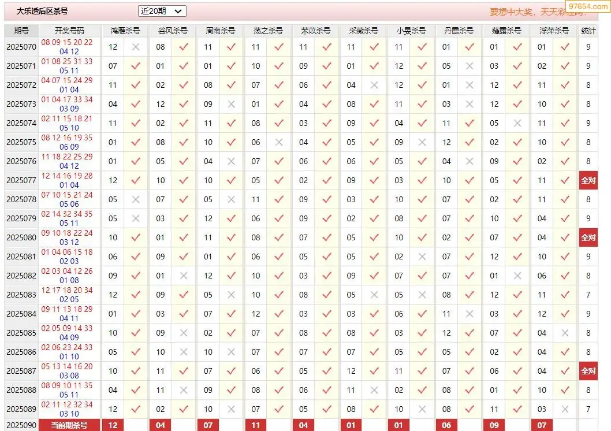Click the X mark for 浮萍 in row 2025089
This screenshot has width=611, height=431.
(x=565, y=409)
